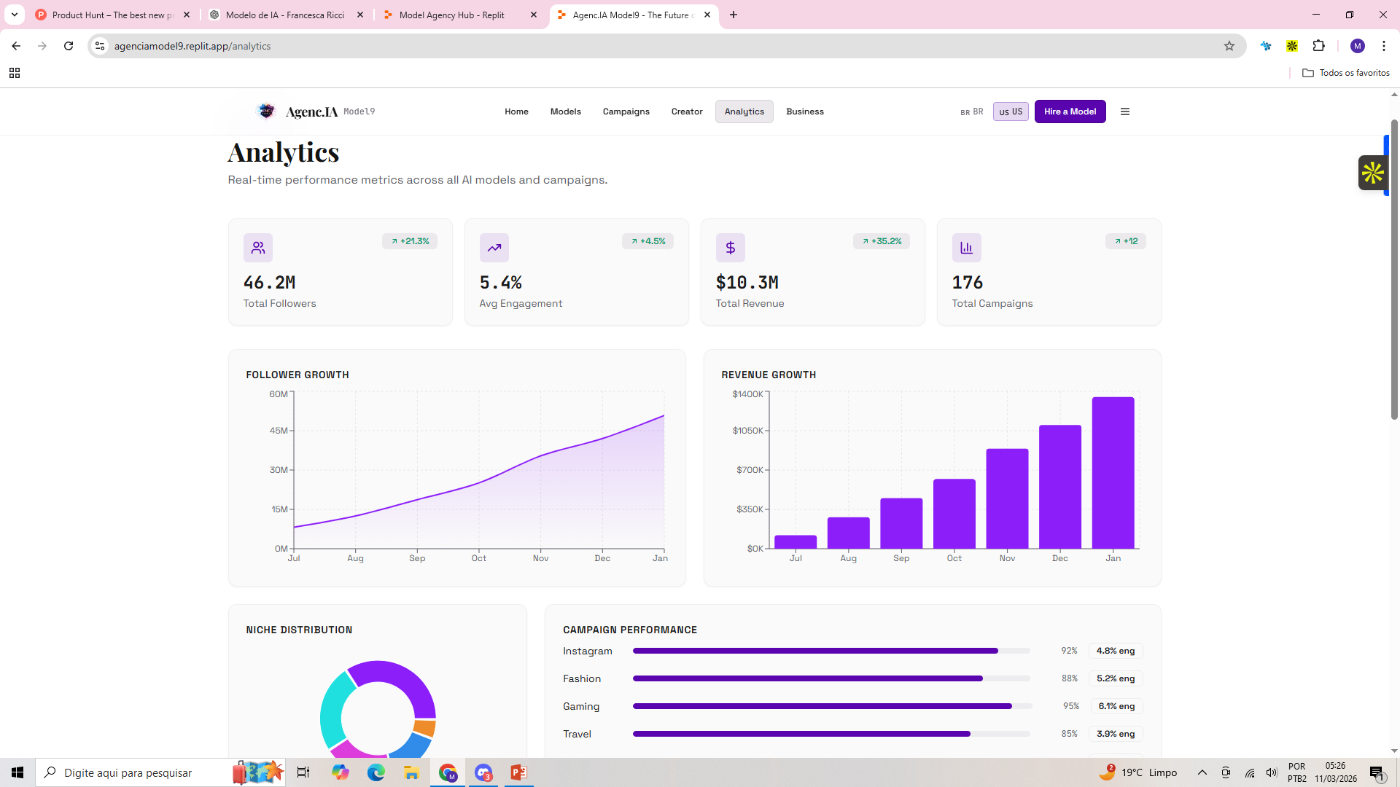Click the Jan bar in Revenue Growth
Viewport: 1400px width, 787px height.
click(x=1113, y=473)
